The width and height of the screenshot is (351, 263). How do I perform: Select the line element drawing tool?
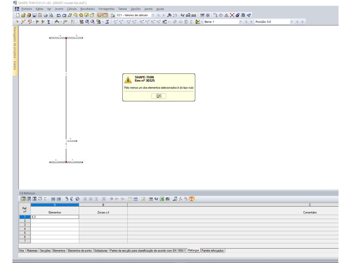click(x=23, y=22)
